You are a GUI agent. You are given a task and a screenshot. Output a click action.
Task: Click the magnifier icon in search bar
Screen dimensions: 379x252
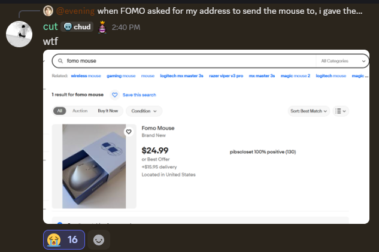(x=60, y=61)
